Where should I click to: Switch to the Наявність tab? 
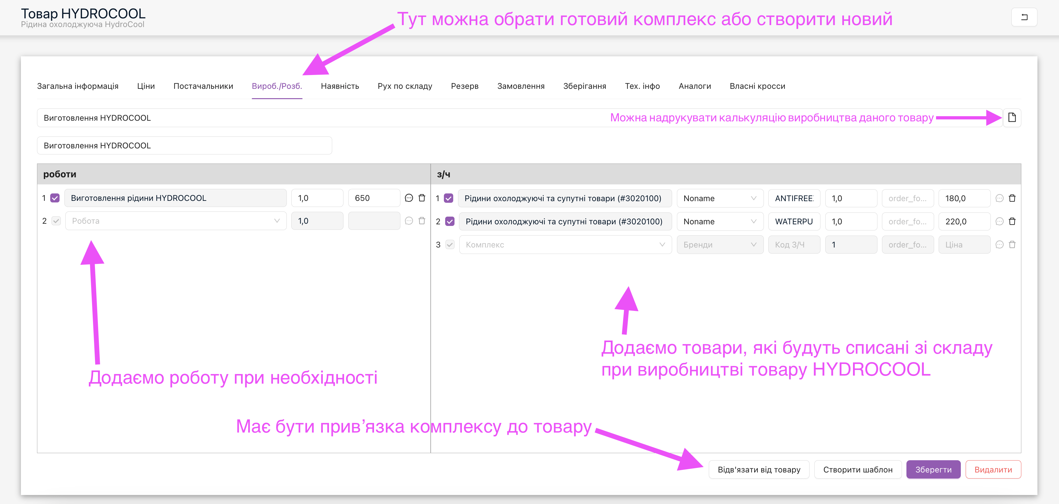[340, 86]
